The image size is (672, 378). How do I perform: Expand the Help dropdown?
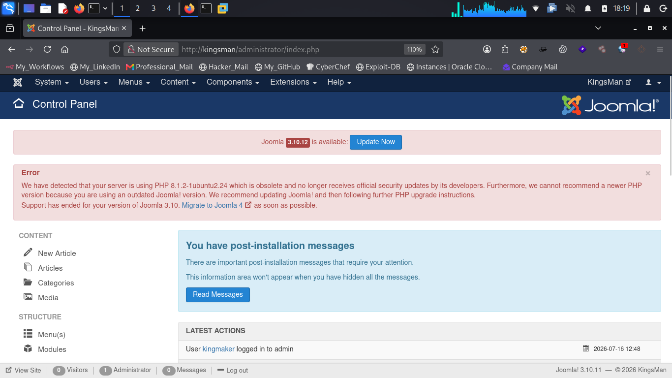[339, 82]
